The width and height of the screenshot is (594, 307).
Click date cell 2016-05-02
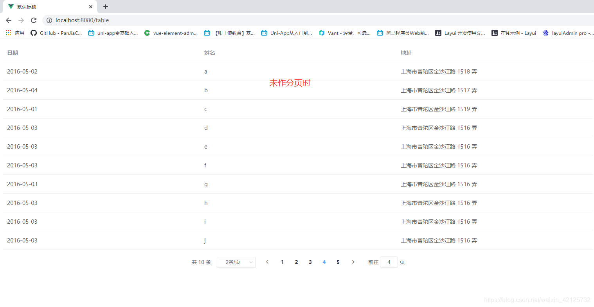tap(22, 72)
